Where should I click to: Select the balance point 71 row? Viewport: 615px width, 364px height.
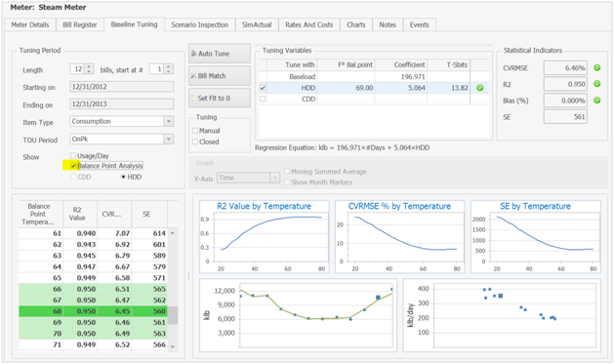coord(94,344)
